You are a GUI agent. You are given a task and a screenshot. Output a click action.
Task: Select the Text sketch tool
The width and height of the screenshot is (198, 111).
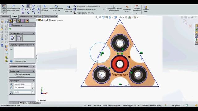click(38, 10)
